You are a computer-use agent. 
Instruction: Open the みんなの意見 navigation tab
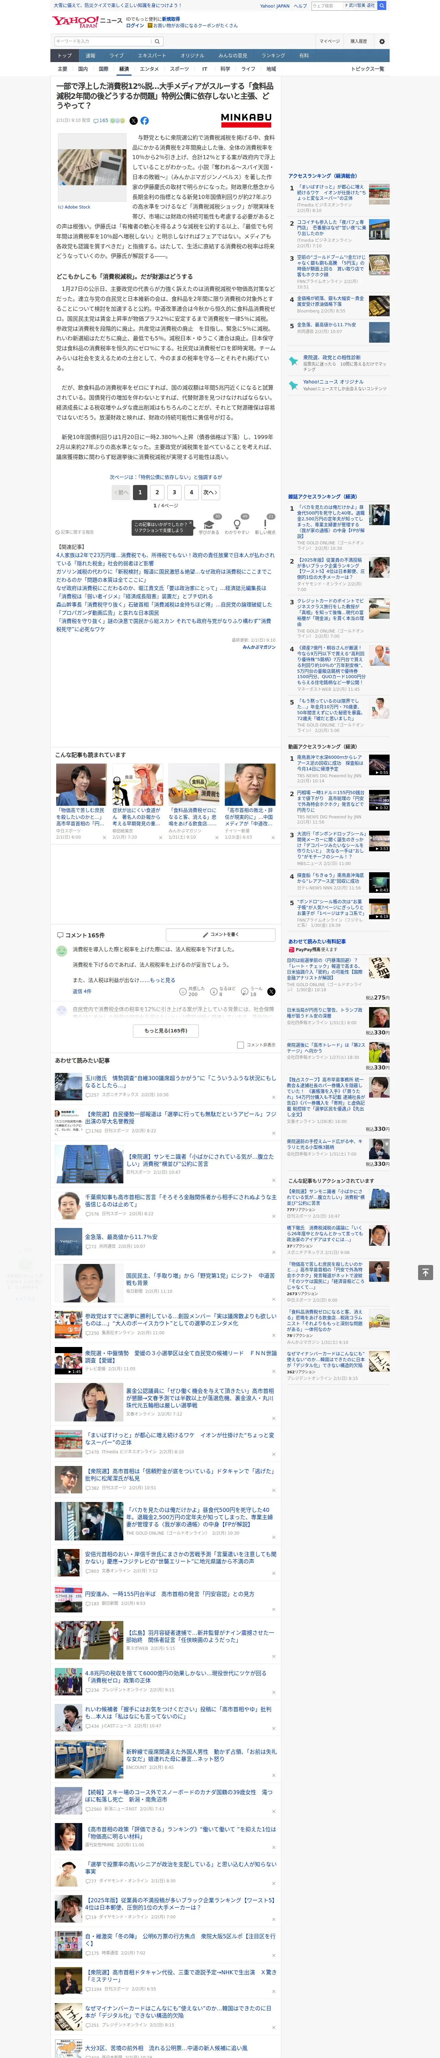232,56
